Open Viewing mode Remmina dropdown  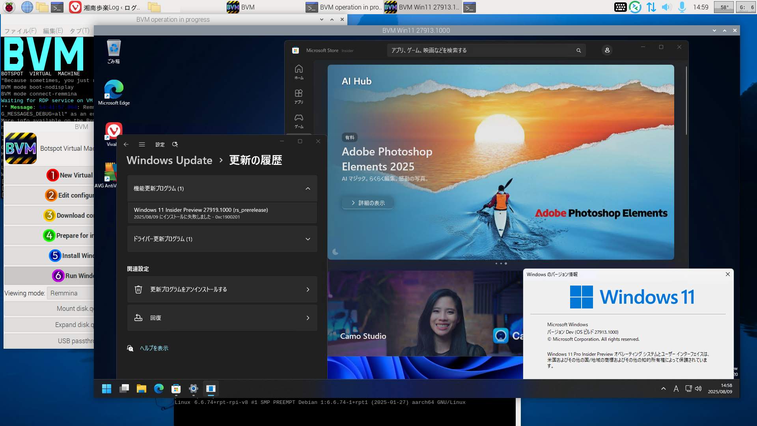click(71, 293)
